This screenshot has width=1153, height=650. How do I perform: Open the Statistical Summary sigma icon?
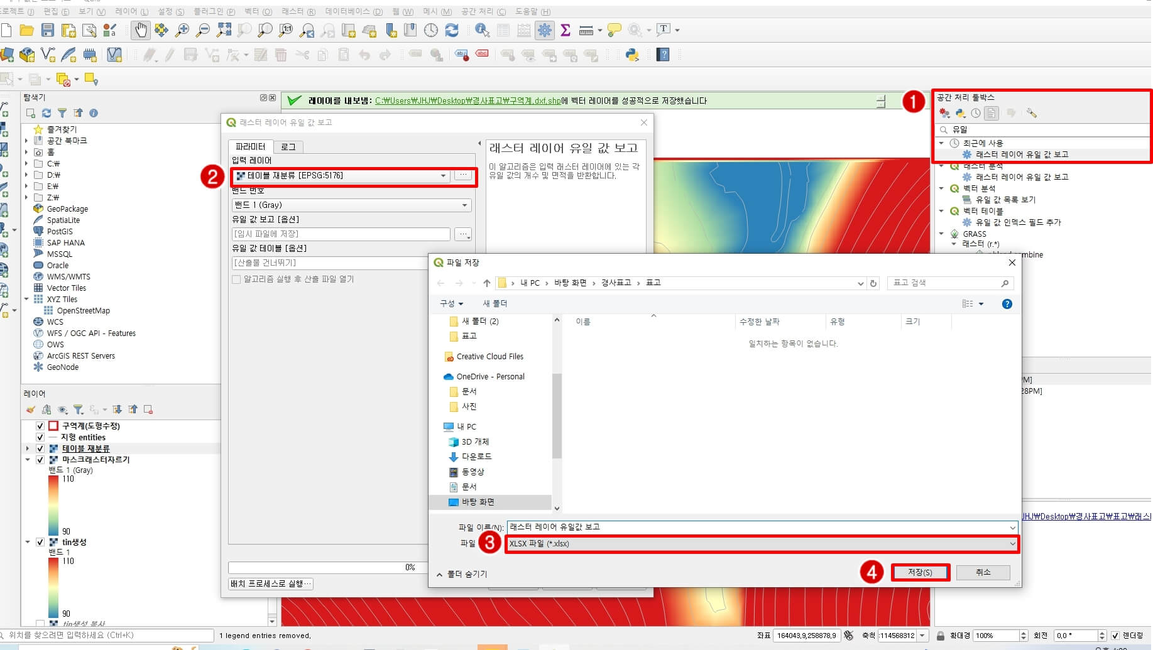click(x=566, y=30)
